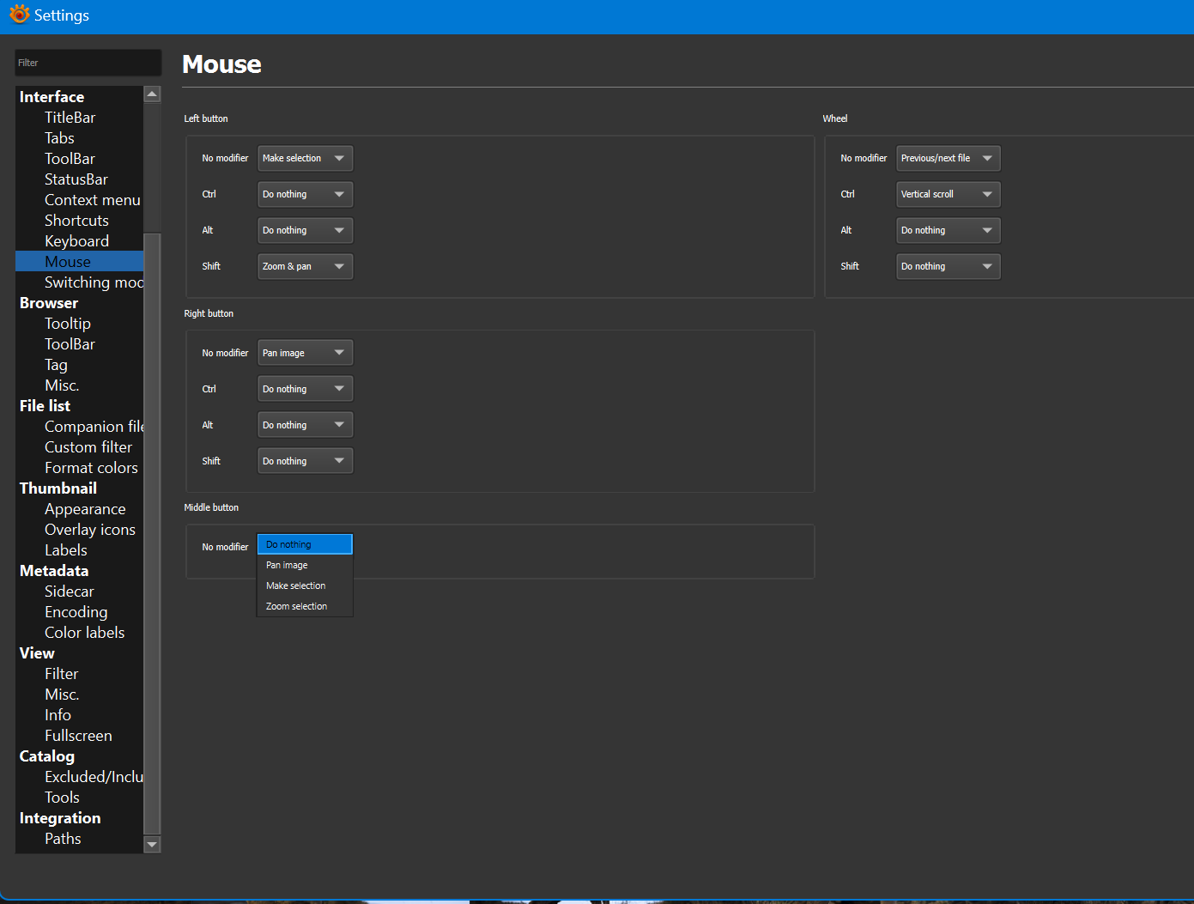
Task: Open the Color labels settings page
Action: pos(84,633)
